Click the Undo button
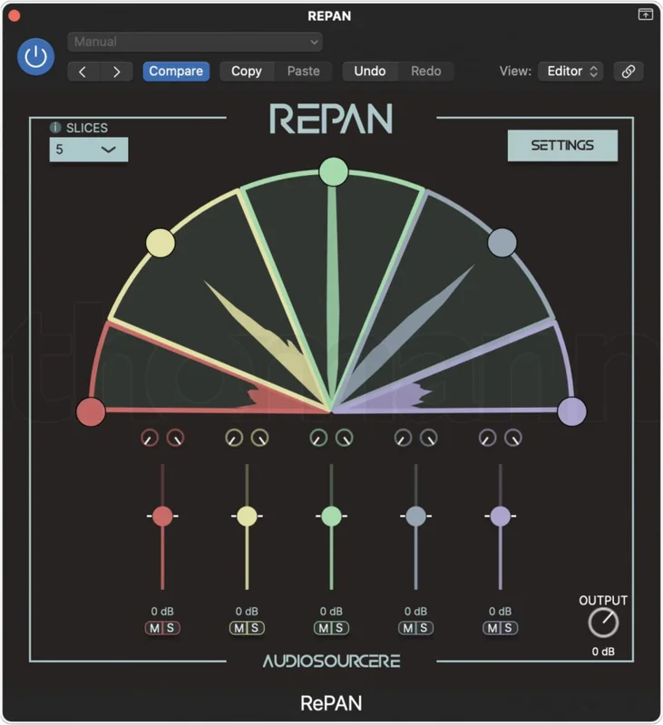 coord(370,72)
